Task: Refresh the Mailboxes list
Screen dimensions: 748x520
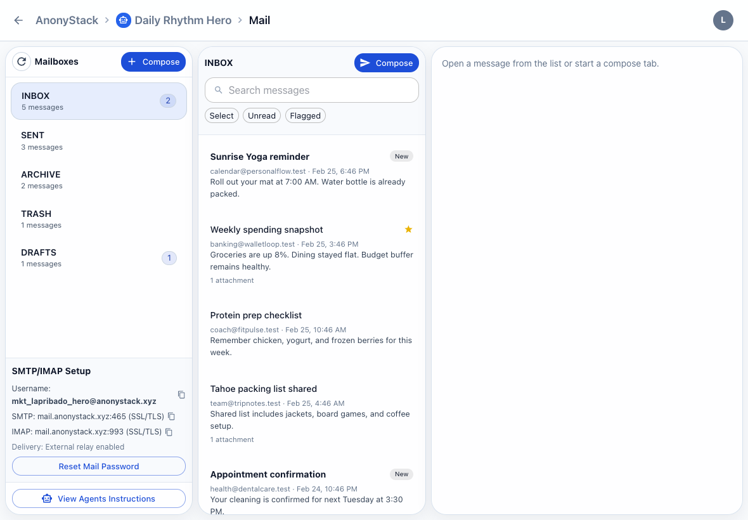Action: point(22,61)
